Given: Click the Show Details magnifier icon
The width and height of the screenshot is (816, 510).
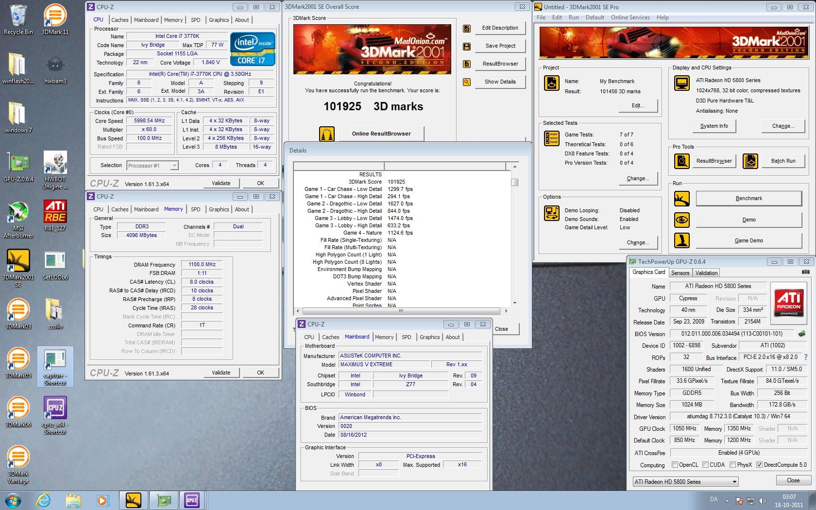Looking at the screenshot, I should click(467, 82).
